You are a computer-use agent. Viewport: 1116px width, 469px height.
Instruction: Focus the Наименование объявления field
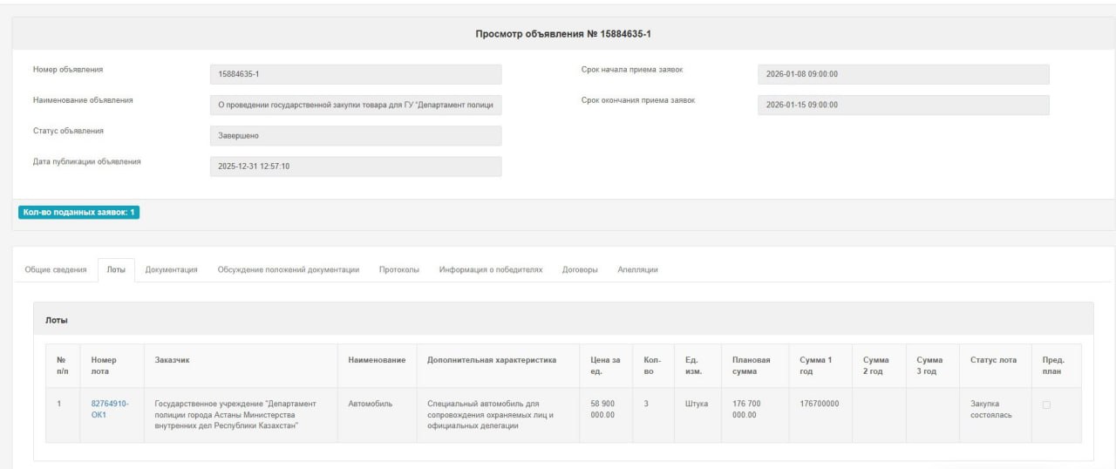(x=356, y=105)
